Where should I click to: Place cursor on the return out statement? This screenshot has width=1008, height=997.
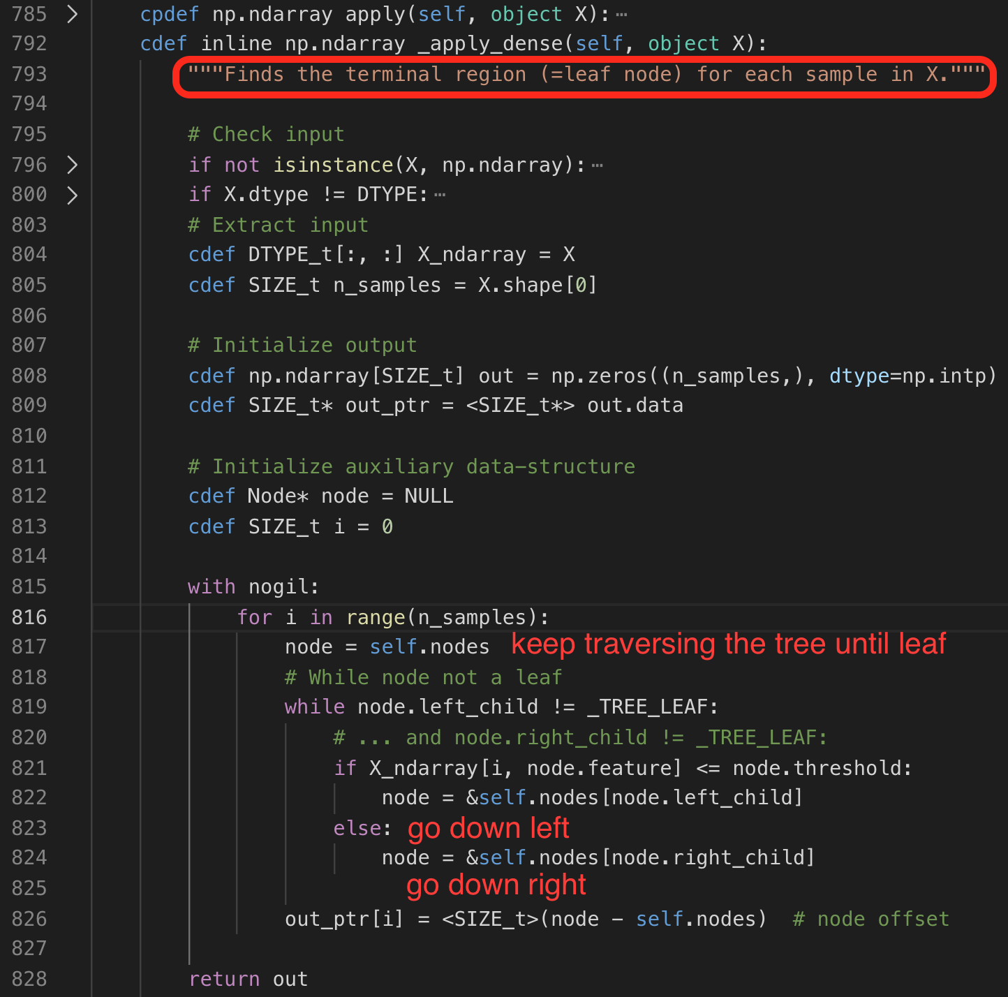[248, 978]
